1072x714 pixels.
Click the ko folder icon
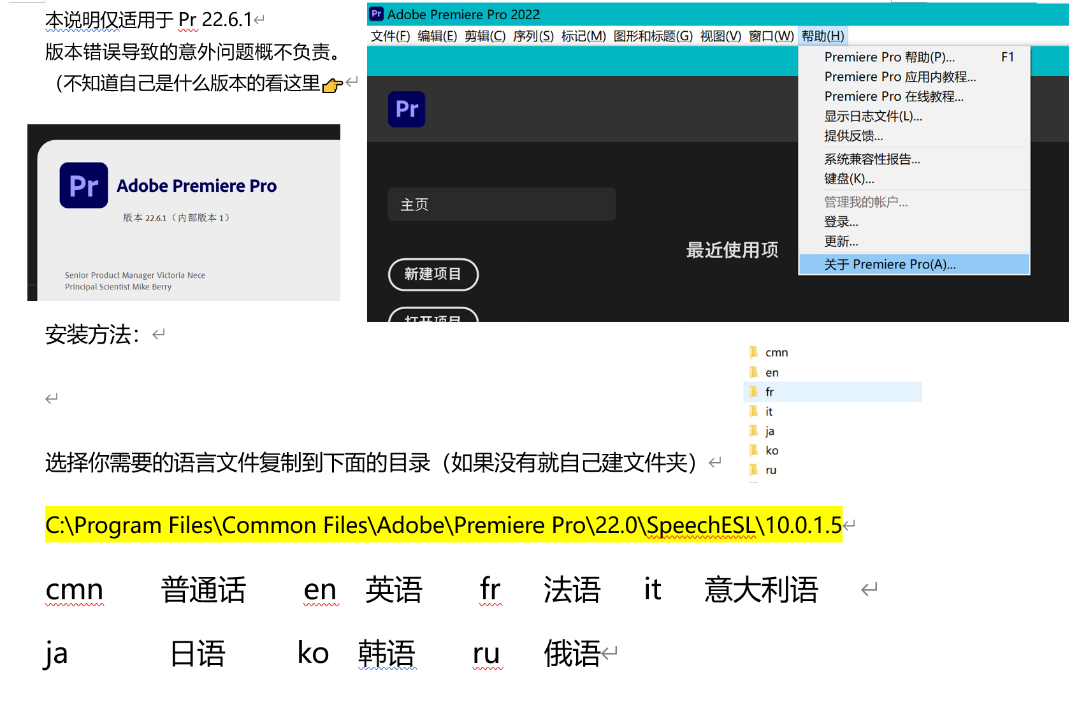(754, 450)
